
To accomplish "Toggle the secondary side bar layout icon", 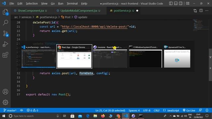I will click(181, 3).
